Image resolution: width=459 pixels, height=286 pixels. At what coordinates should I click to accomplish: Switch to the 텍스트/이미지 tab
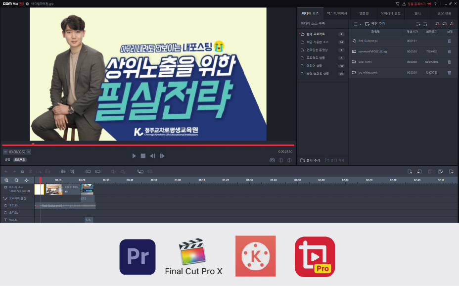[x=337, y=13]
